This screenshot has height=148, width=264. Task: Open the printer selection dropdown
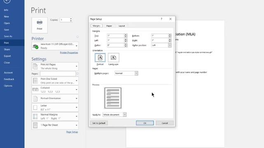pyautogui.click(x=55, y=46)
